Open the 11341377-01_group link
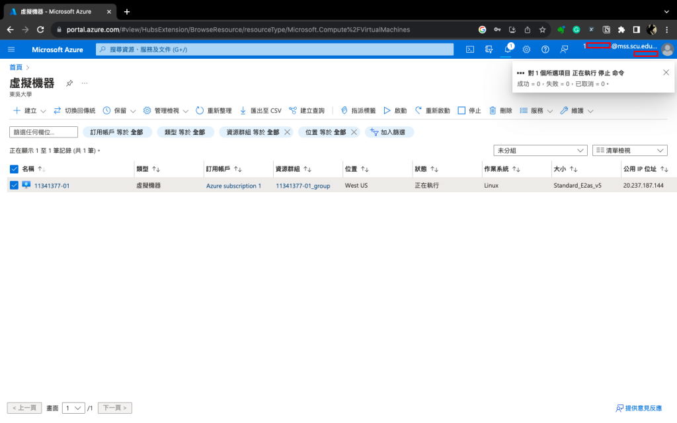677x423 pixels. pos(303,186)
